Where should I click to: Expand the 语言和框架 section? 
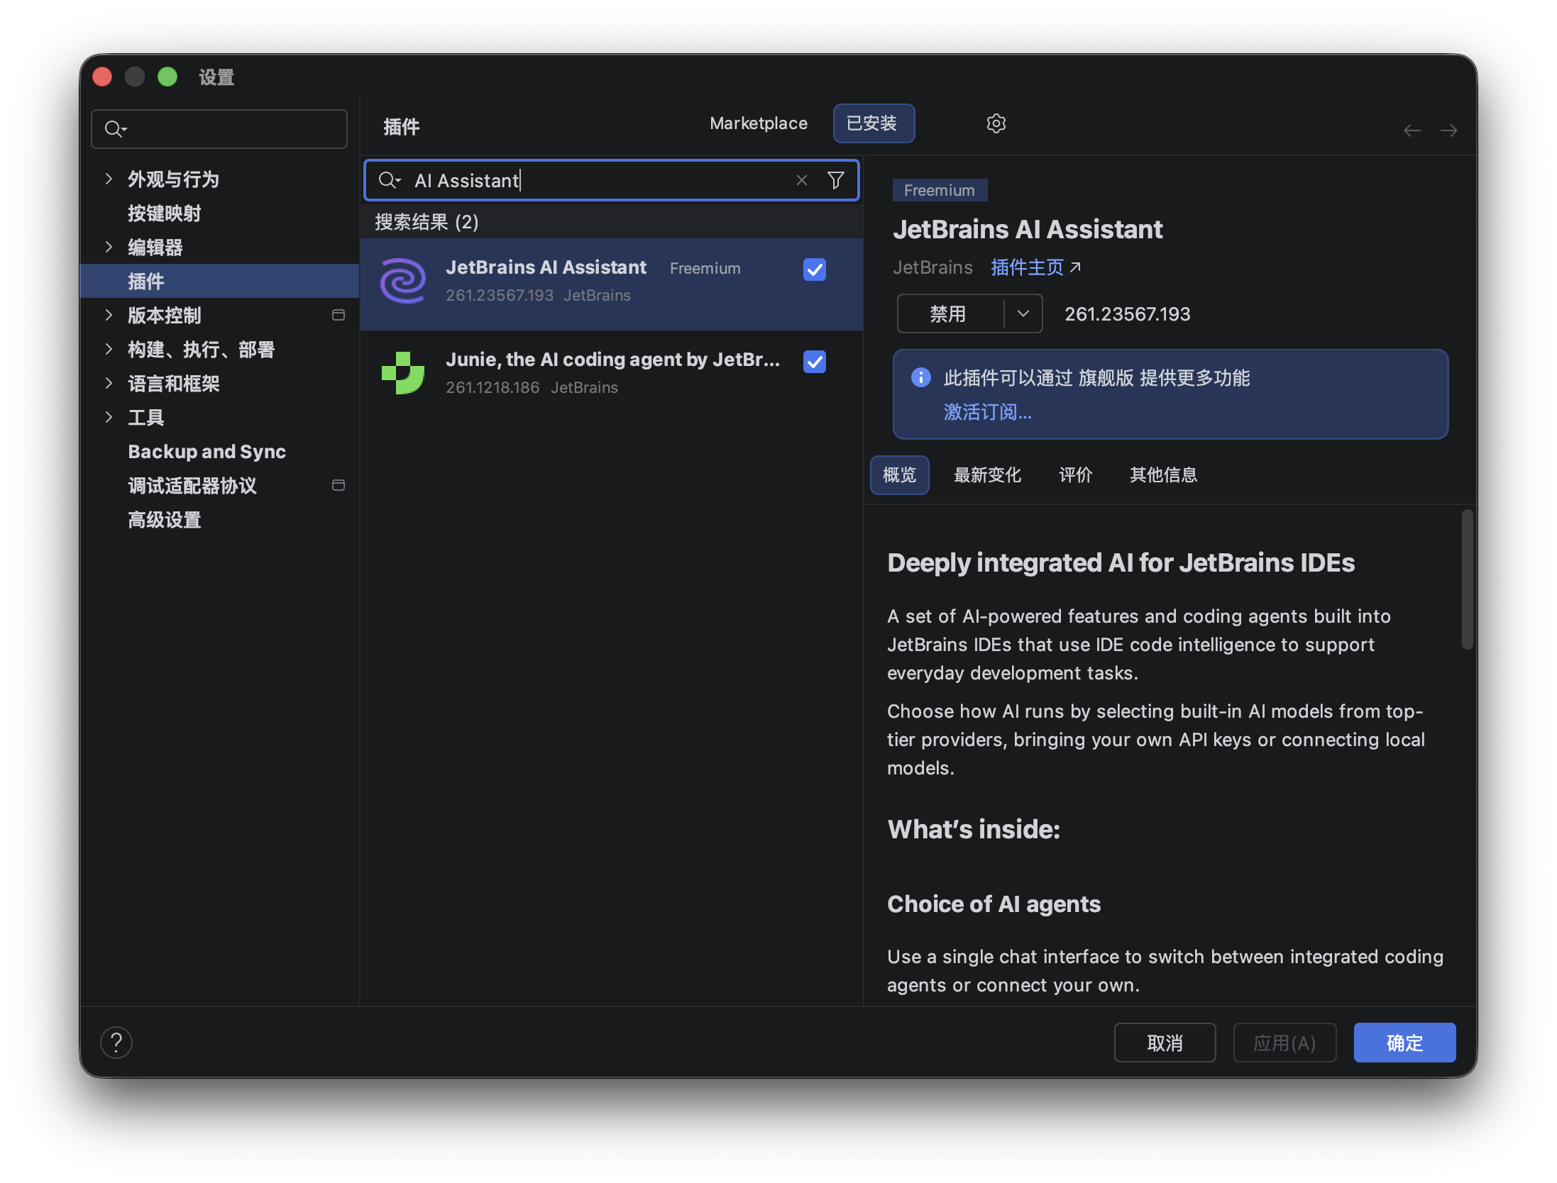coord(109,383)
